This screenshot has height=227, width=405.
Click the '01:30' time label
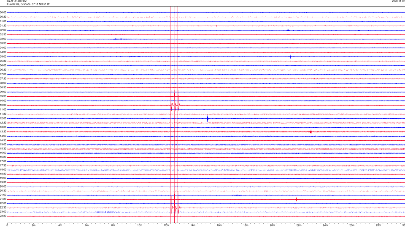3,26
